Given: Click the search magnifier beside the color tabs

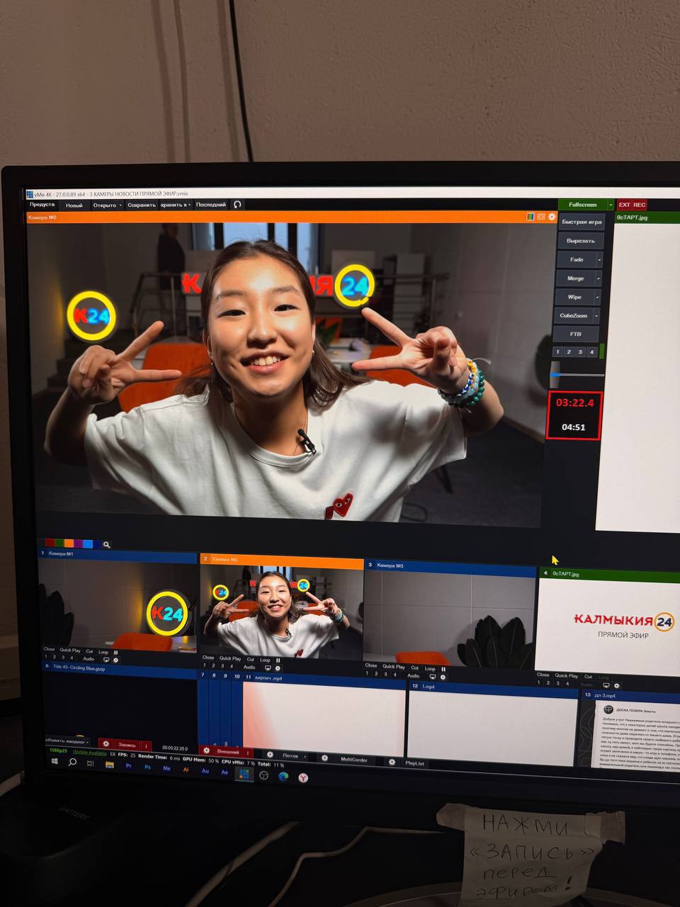Looking at the screenshot, I should [x=107, y=545].
